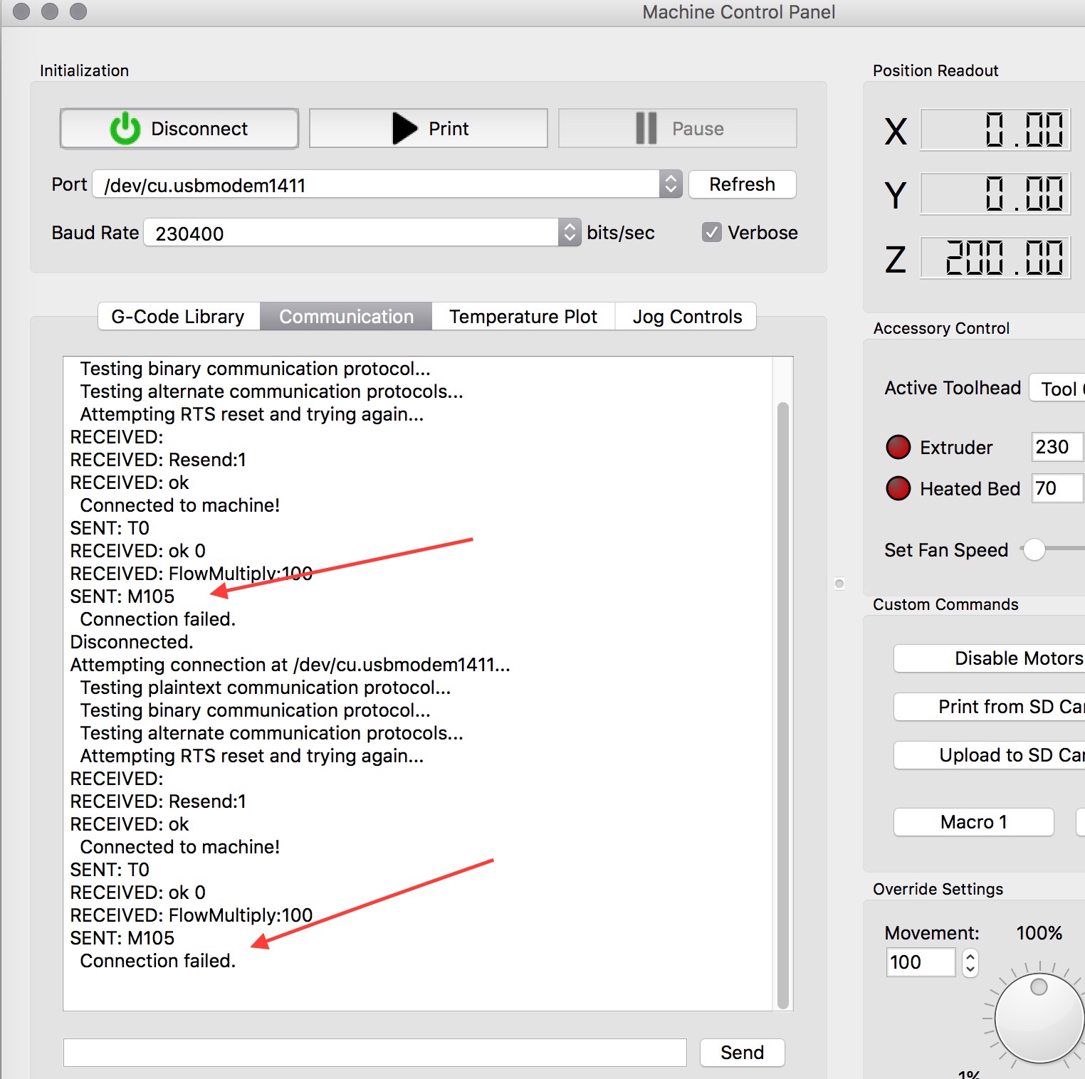Click the green power icon on Disconnect
Image resolution: width=1085 pixels, height=1079 pixels.
[x=125, y=128]
